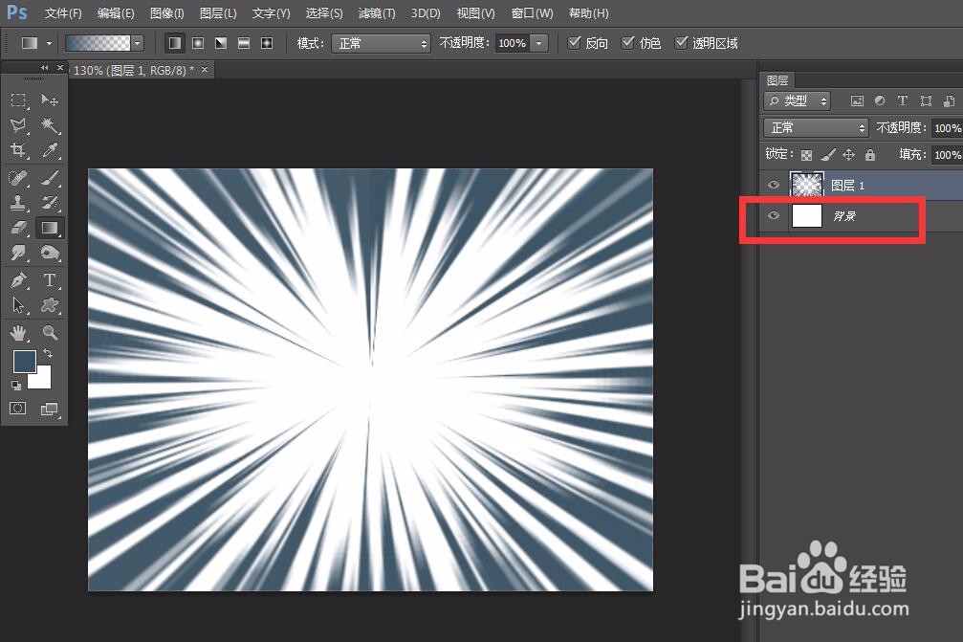Click the Photoshop Ps logo
Screen dimensions: 963x642
[x=17, y=12]
